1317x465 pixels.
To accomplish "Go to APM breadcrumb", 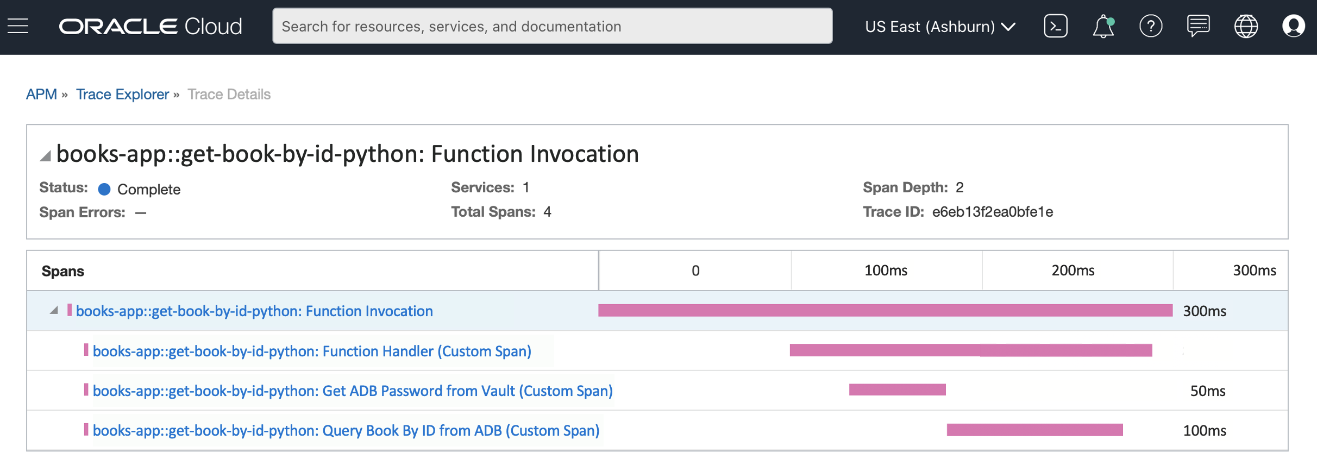I will pyautogui.click(x=41, y=95).
